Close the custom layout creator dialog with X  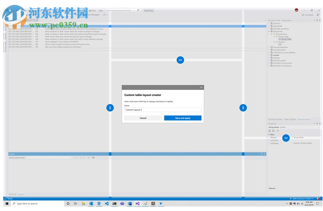pos(201,87)
